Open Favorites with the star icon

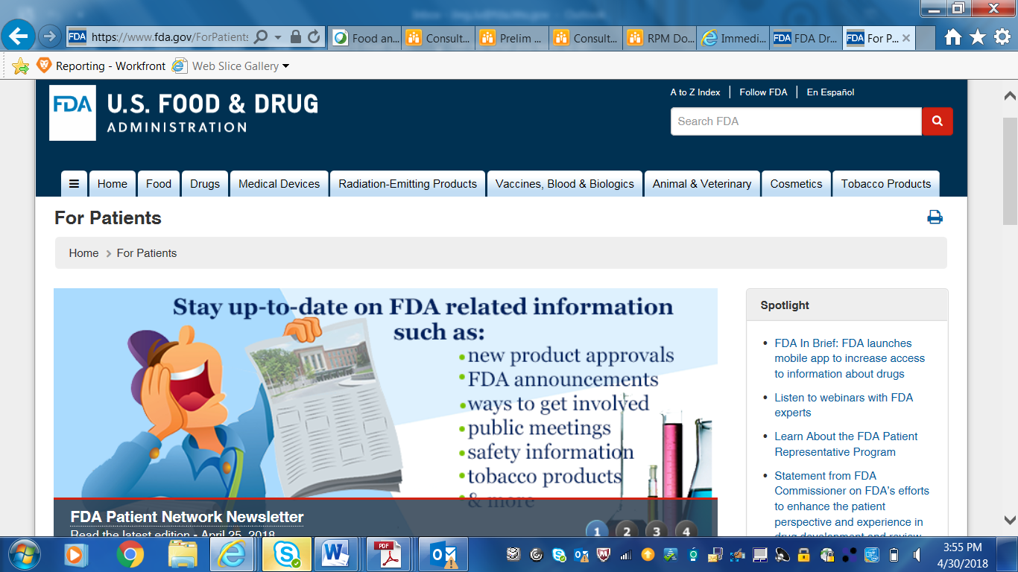click(978, 37)
